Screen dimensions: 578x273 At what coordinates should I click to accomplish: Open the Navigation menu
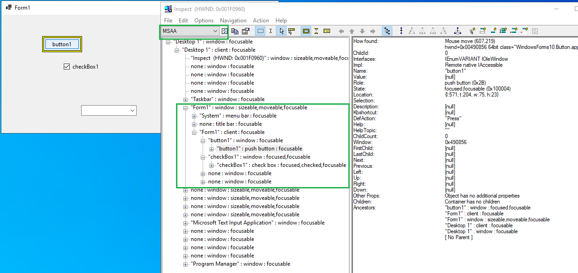(233, 21)
